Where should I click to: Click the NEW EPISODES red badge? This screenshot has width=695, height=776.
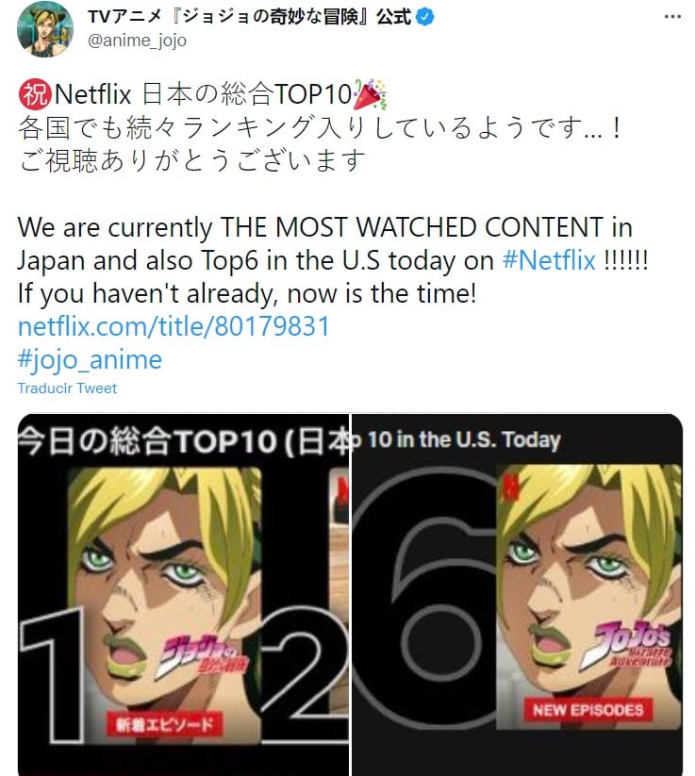(588, 709)
